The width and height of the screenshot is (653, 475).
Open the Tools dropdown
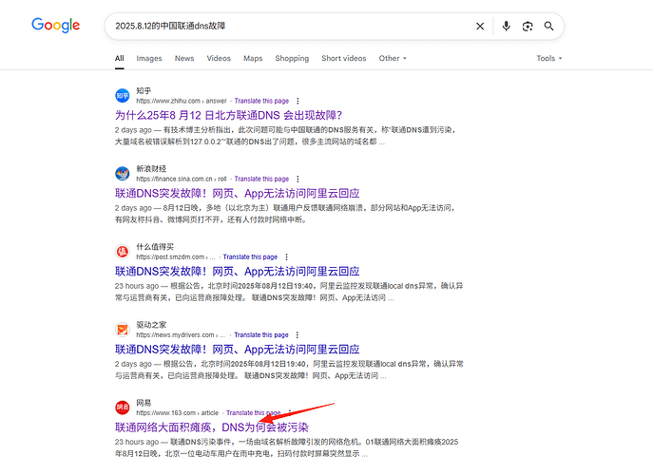(548, 58)
